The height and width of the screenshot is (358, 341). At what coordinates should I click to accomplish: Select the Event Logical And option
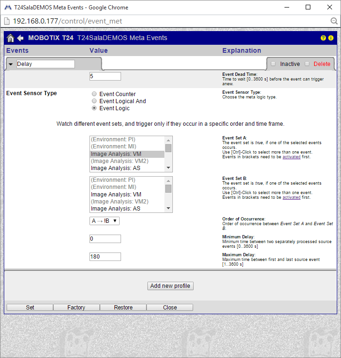tap(94, 101)
